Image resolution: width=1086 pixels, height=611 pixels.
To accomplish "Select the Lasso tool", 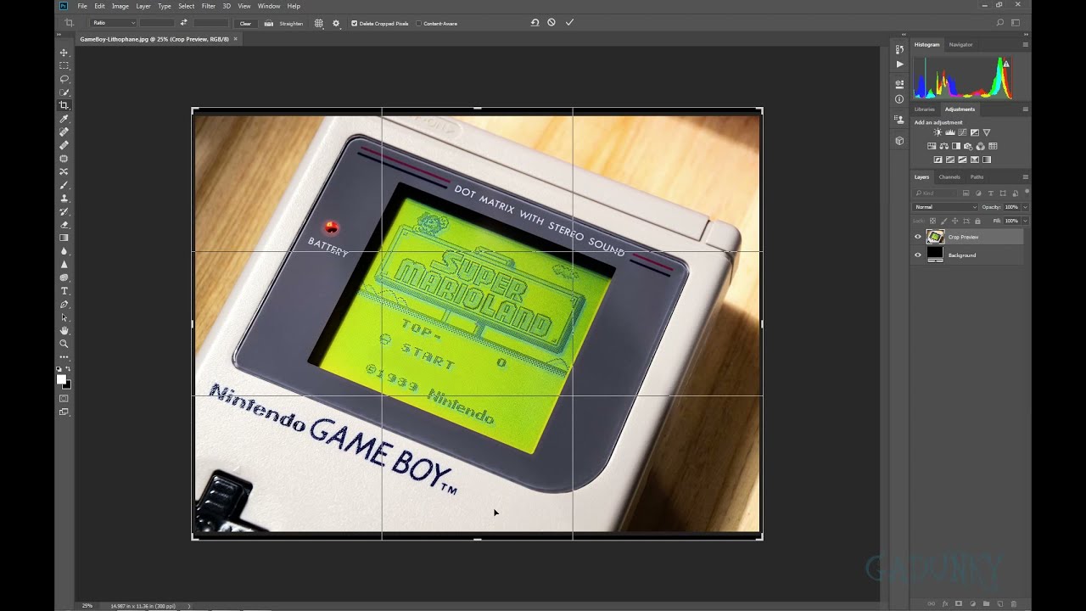I will point(64,79).
